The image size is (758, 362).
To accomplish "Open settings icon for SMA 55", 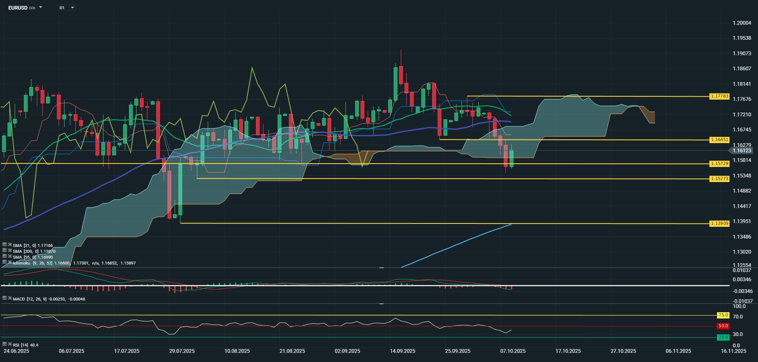I will pos(5,256).
